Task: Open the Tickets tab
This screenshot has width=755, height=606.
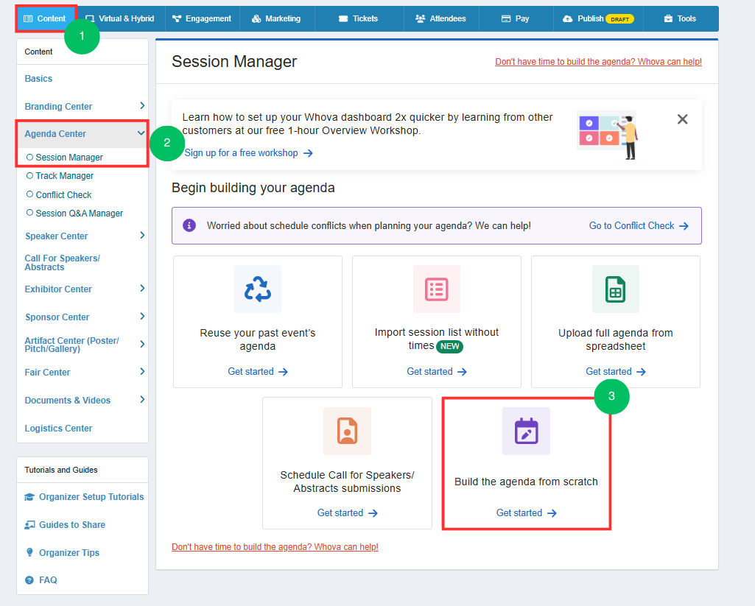Action: coord(358,18)
